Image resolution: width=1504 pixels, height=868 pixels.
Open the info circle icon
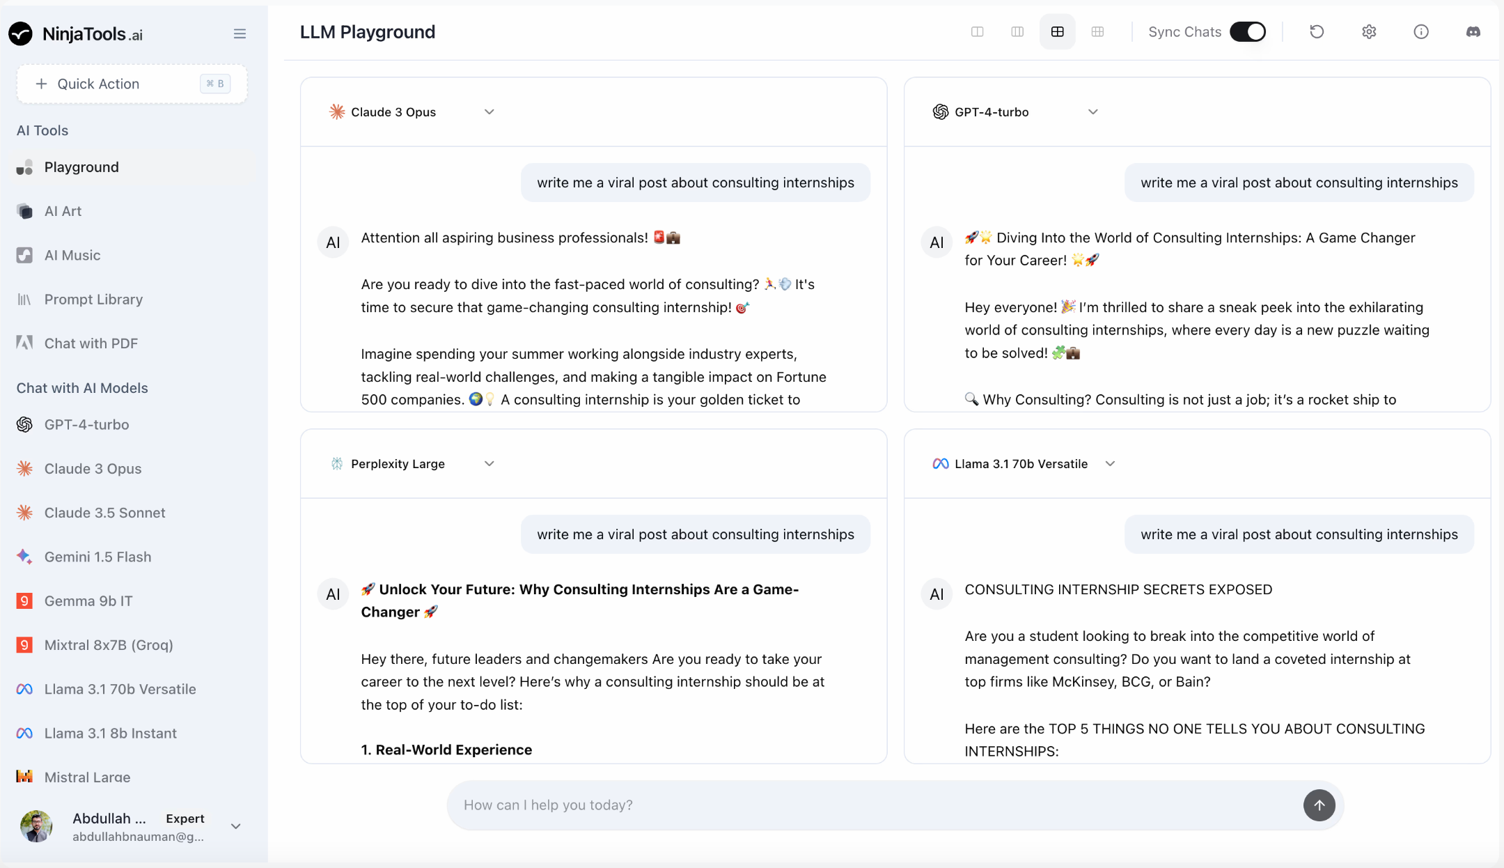1421,31
